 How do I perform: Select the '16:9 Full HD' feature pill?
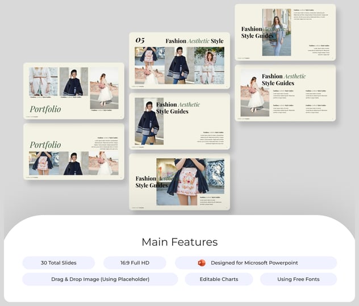135,263
